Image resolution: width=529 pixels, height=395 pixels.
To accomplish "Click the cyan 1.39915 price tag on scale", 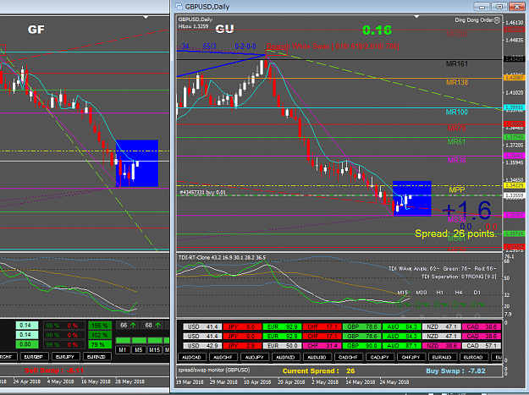I will [514, 107].
